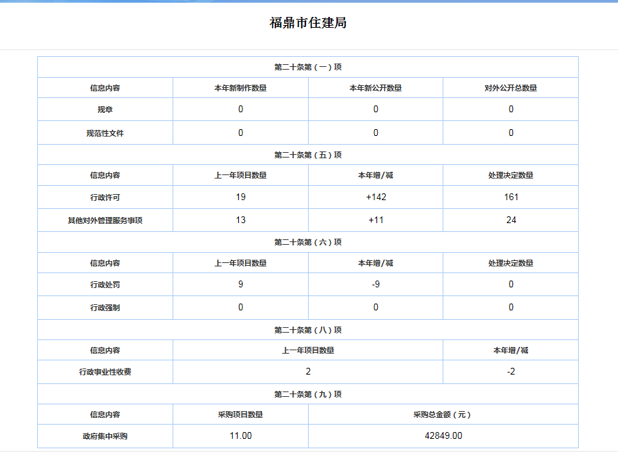Select the 本年新制作数量 column header
Image resolution: width=618 pixels, height=453 pixels.
[x=240, y=88]
